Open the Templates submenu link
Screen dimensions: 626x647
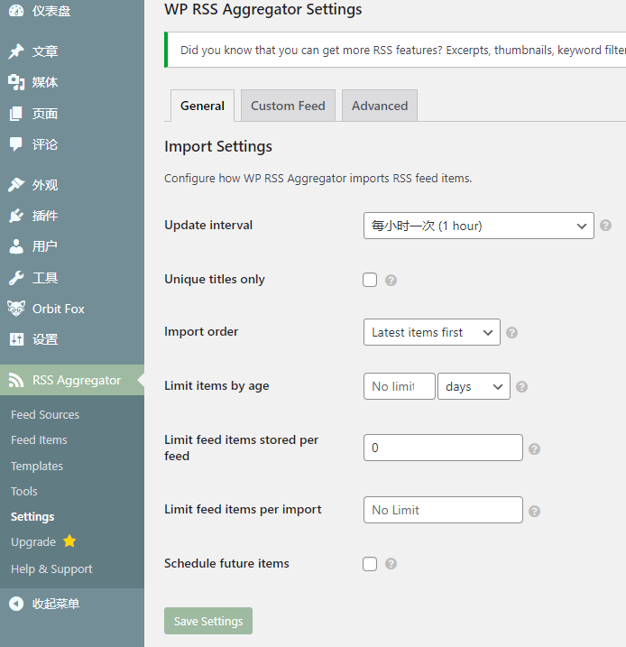pos(37,466)
